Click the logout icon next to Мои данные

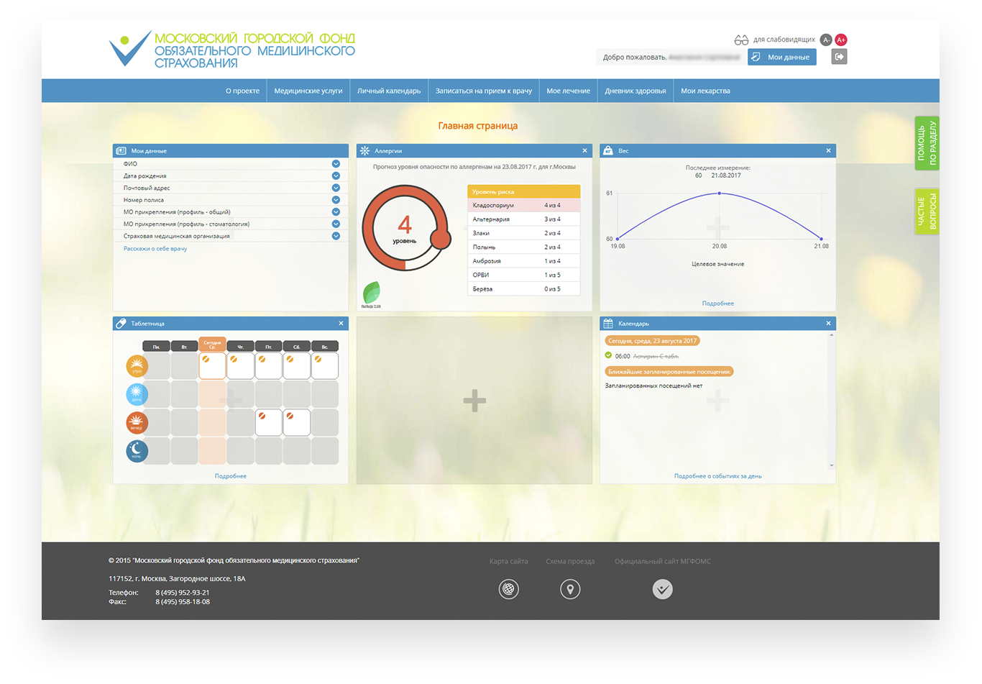tap(839, 57)
